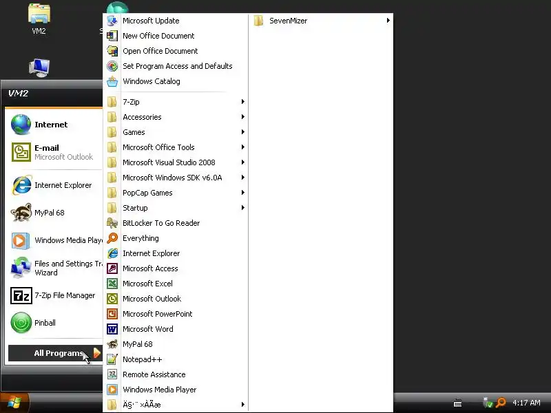Click the Remote Assistance icon
The height and width of the screenshot is (413, 551).
[x=112, y=374]
